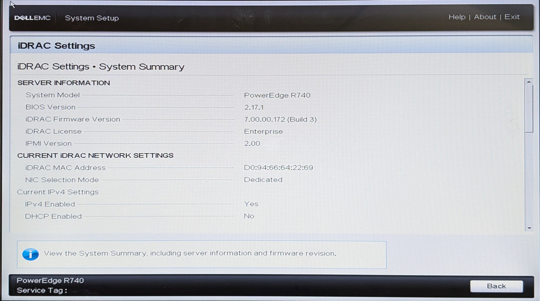Click BIOS version value 2.17.1
The height and width of the screenshot is (301, 540).
[254, 107]
